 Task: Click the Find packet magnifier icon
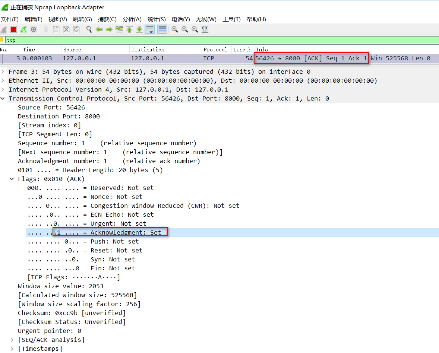89,29
